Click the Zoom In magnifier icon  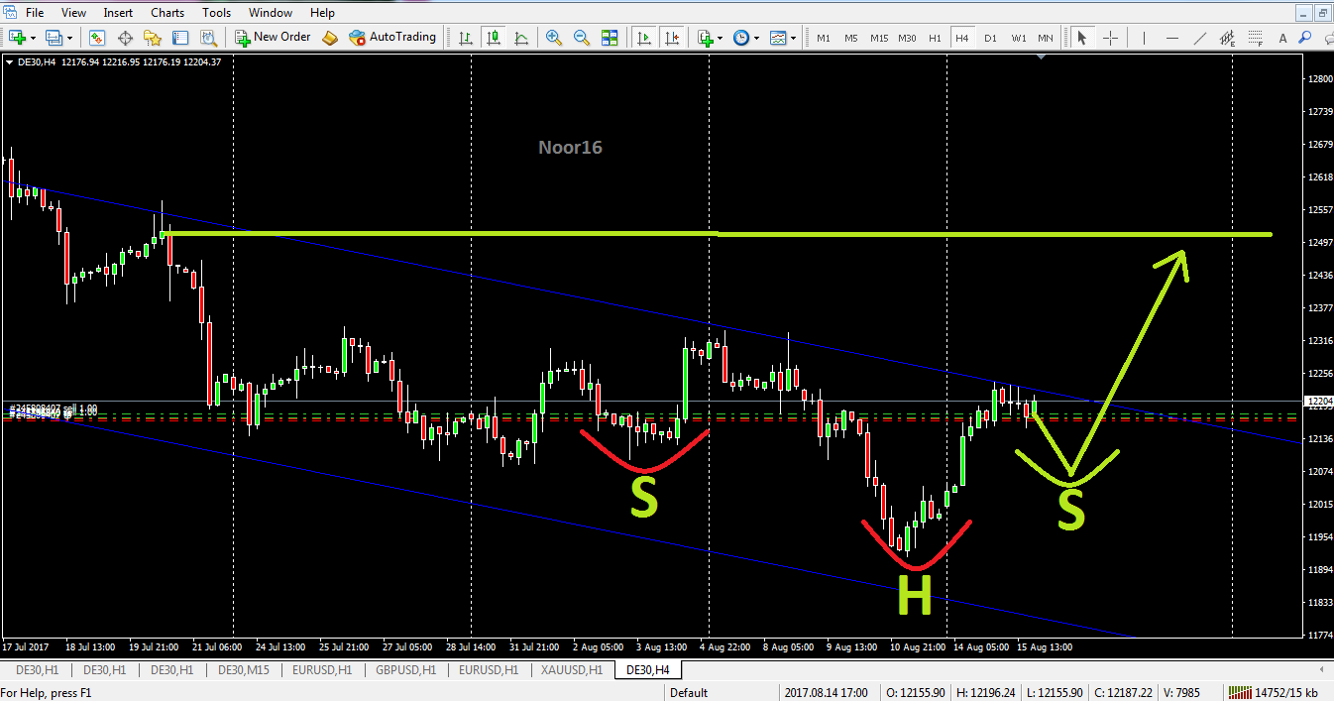point(553,38)
